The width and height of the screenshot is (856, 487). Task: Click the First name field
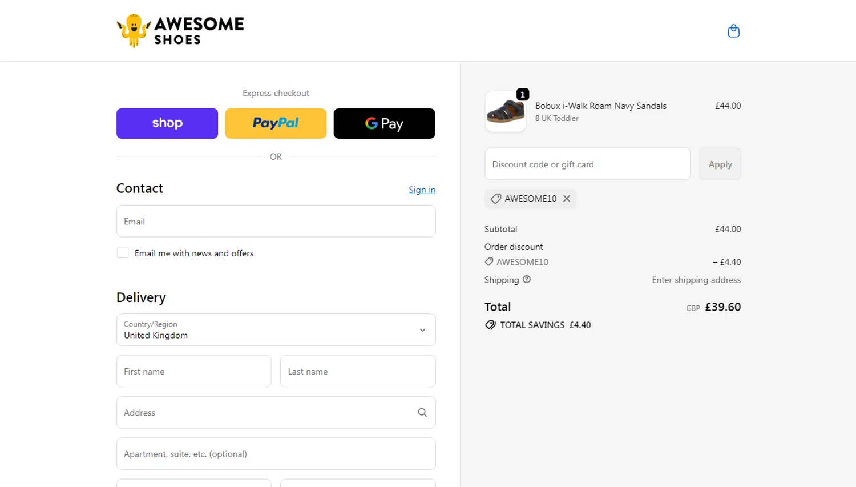tap(194, 371)
